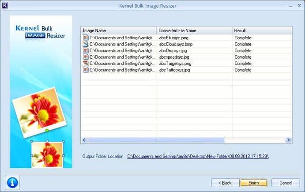Screen dimensions: 305x192
Task: Sort by Result column header
Action: 262,30
